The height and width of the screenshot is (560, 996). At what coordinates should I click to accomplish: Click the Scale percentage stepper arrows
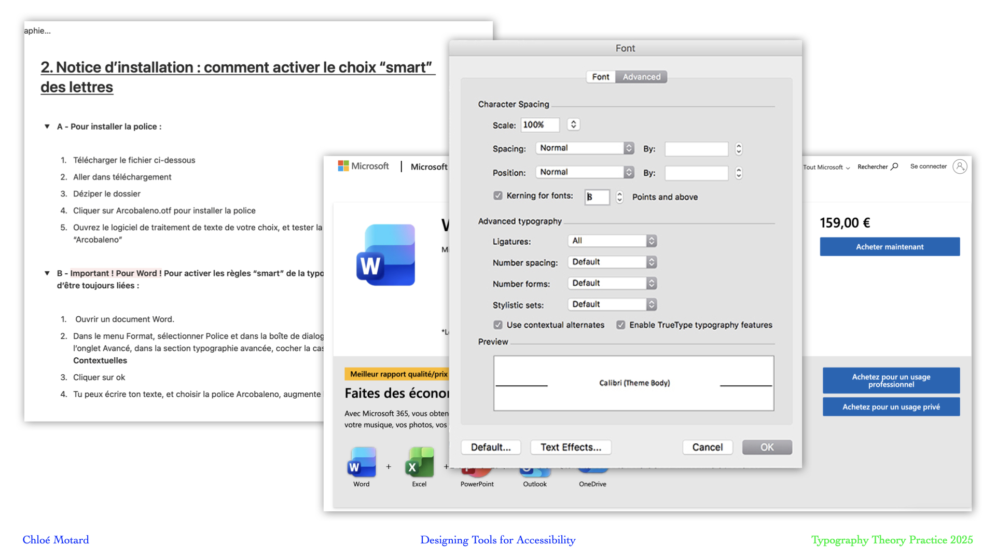(x=573, y=124)
